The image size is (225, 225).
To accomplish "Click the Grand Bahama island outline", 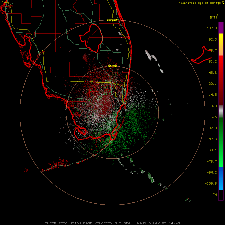I will pyautogui.click(x=201, y=55).
